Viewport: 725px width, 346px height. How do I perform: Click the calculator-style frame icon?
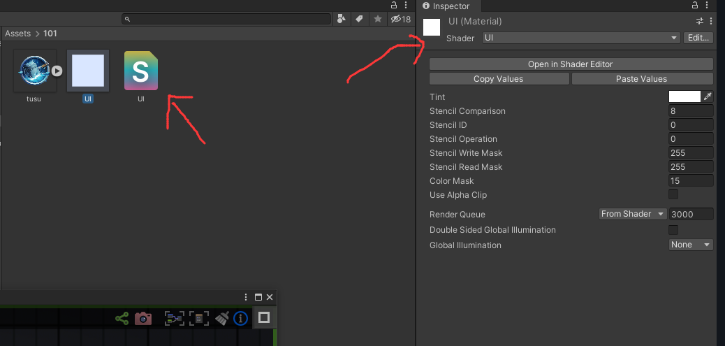tap(199, 318)
